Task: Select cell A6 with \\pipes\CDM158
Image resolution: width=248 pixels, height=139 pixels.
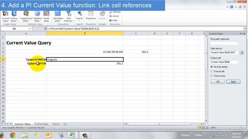Action: click(26, 59)
